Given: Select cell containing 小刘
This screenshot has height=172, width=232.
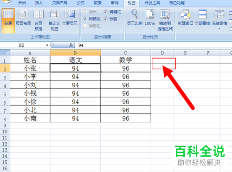Looking at the screenshot, I should pyautogui.click(x=30, y=85).
